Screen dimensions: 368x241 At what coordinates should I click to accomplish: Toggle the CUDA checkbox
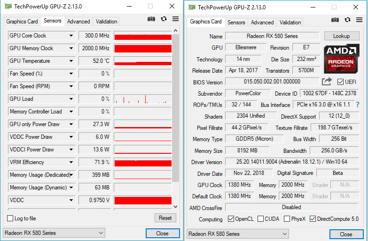[260, 219]
